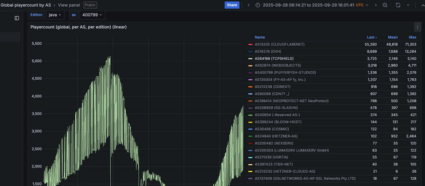Click the clock icon in time picker
Screen dimensions: 425x186
pyautogui.click(x=258, y=5)
